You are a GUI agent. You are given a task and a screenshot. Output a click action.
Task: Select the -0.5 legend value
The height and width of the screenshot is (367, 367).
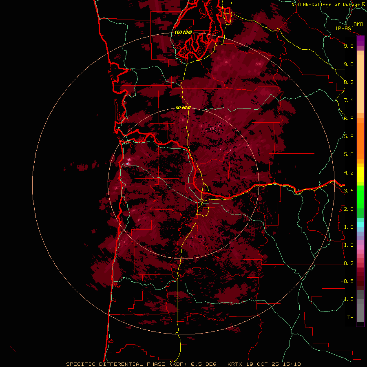click(x=347, y=281)
